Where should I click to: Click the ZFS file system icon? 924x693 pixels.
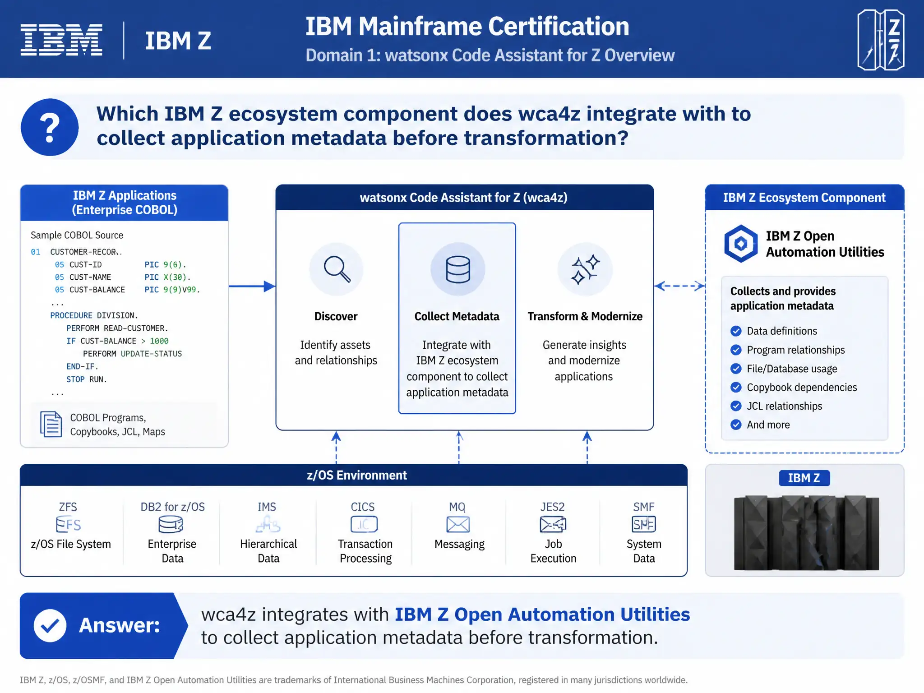pos(69,525)
